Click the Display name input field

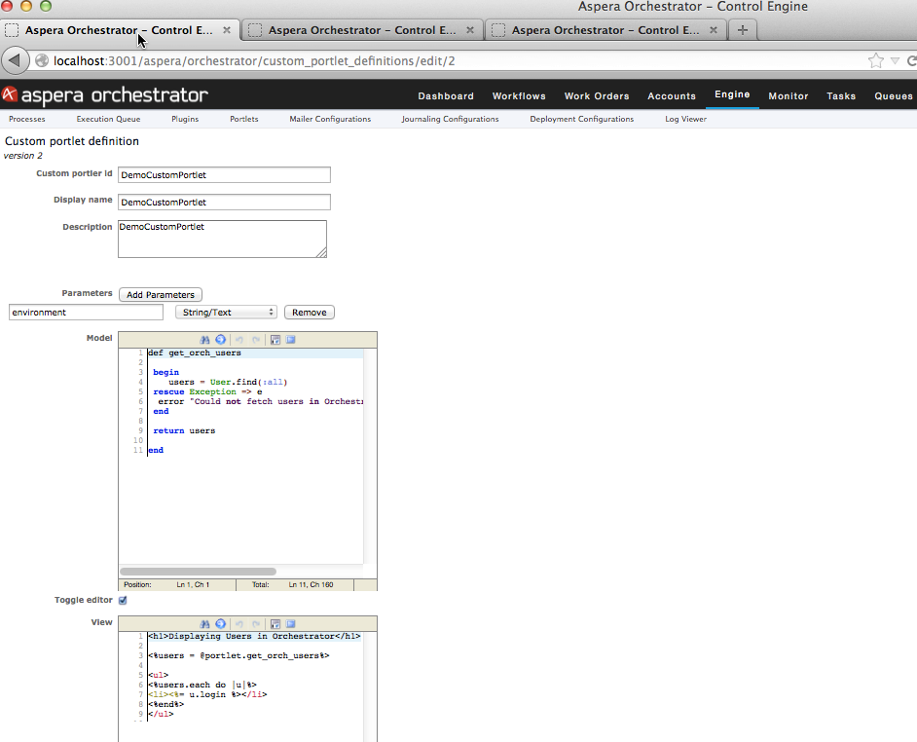click(224, 202)
